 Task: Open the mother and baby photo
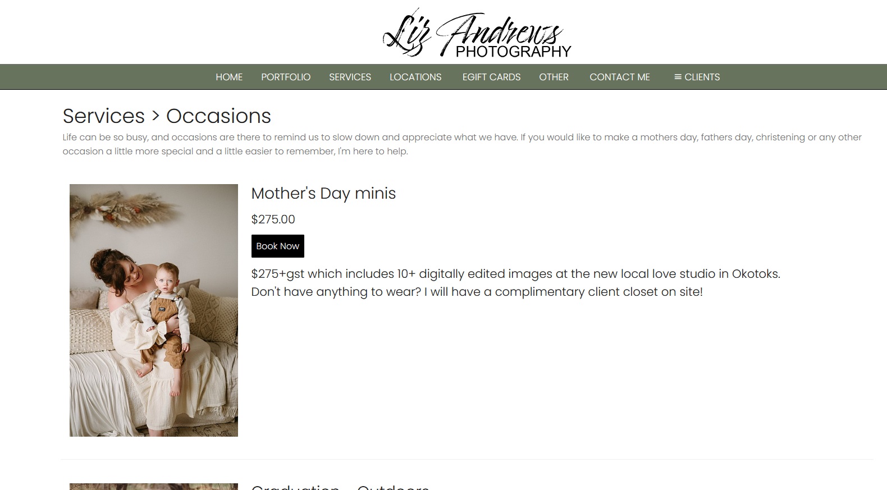[x=154, y=310]
